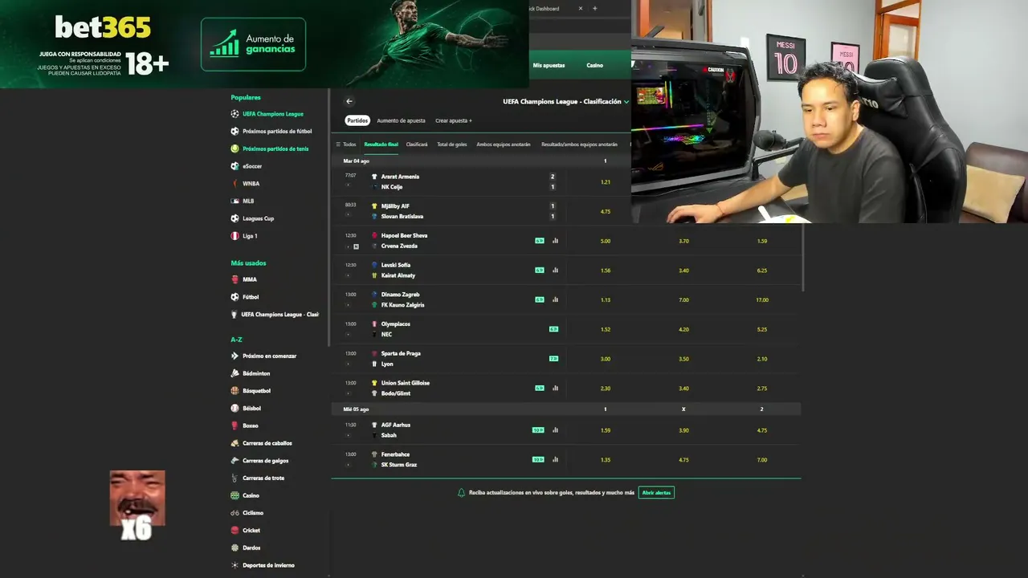Click the Todos filter menu icon
The image size is (1028, 578).
click(x=338, y=144)
